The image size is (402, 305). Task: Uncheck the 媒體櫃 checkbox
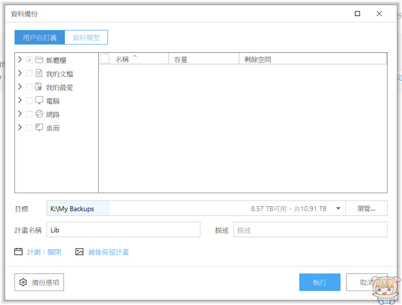tap(29, 60)
